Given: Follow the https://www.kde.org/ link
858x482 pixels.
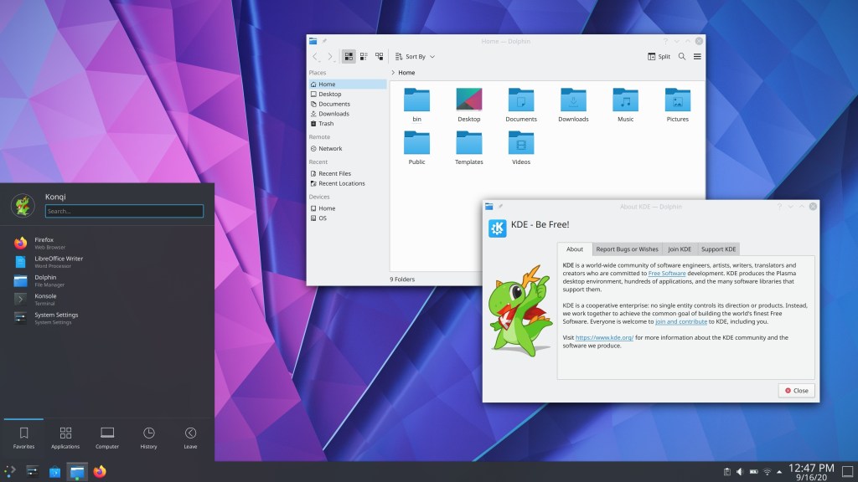Looking at the screenshot, I should 604,337.
